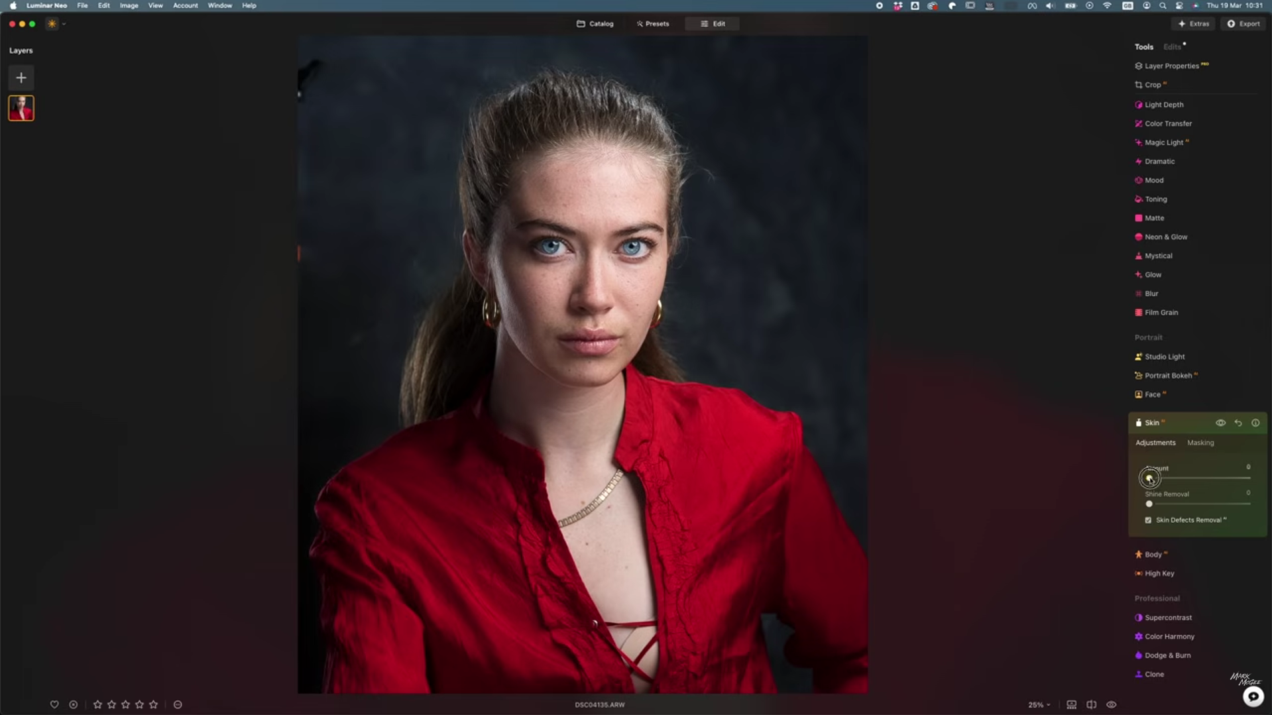Screen dimensions: 1272x715
Task: Select the portrait layer thumbnail
Action: (x=21, y=108)
